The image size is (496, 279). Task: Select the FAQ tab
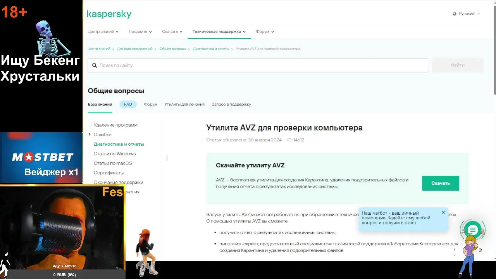click(128, 104)
